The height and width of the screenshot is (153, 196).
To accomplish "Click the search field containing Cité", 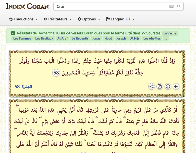I will (x=111, y=6).
